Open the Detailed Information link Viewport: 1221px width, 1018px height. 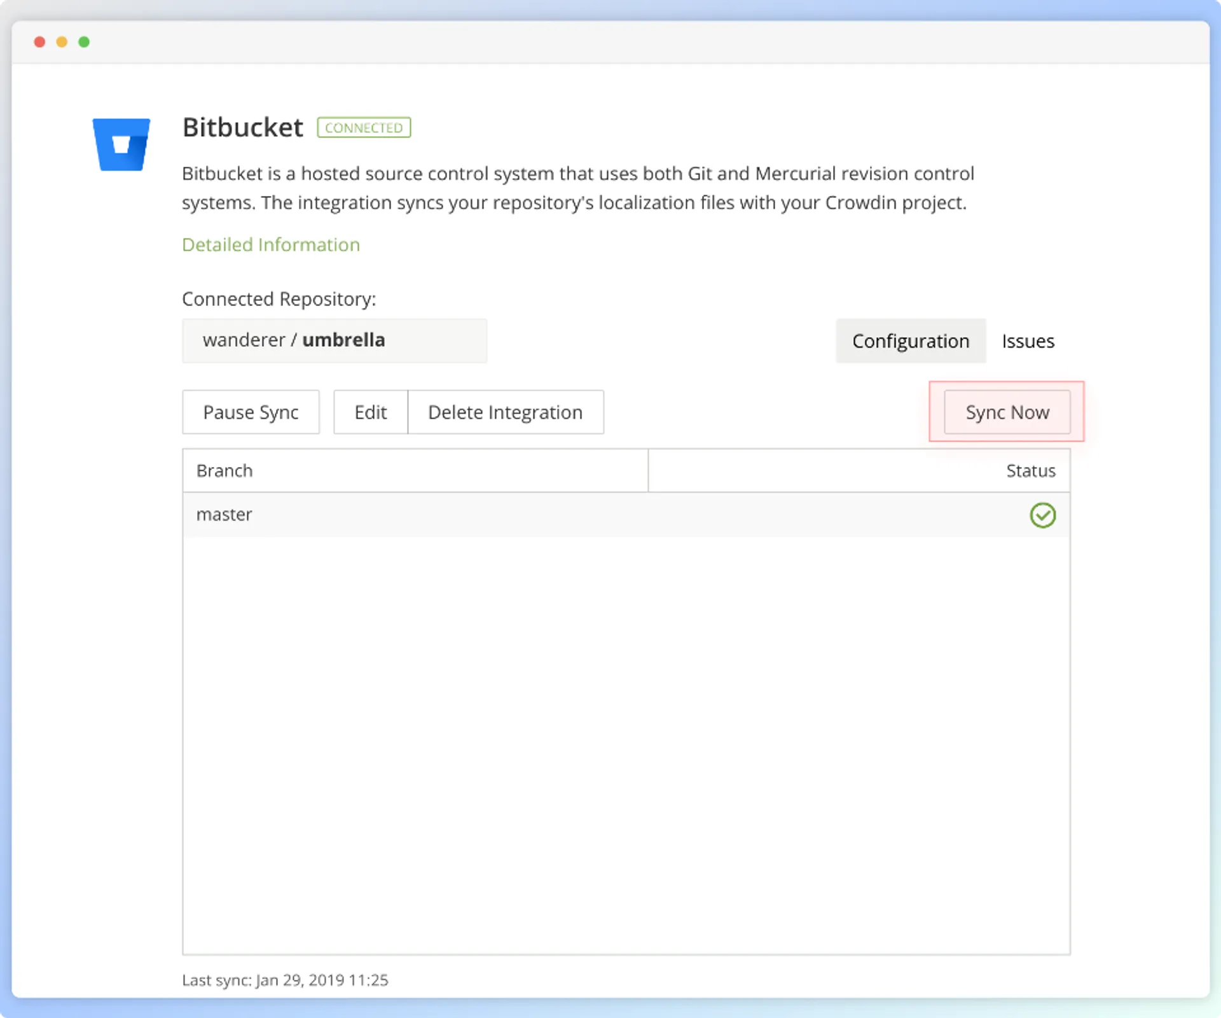tap(271, 244)
